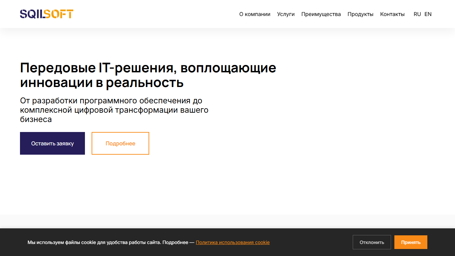The image size is (455, 256).
Task: Click the 'Подробнее' outlined button
Action: click(x=120, y=143)
